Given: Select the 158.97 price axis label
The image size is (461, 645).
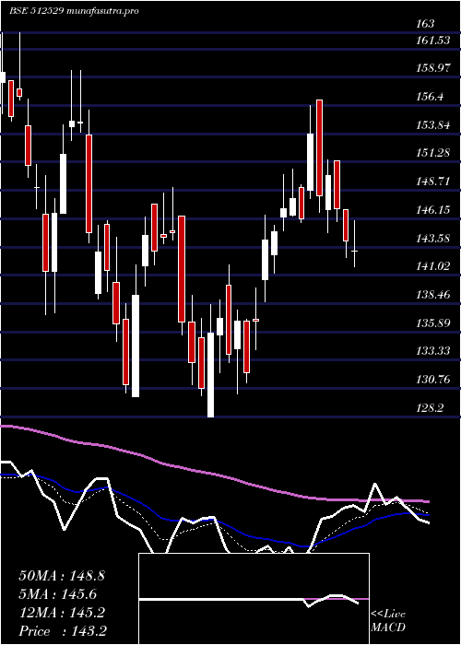Looking at the screenshot, I should 433,69.
